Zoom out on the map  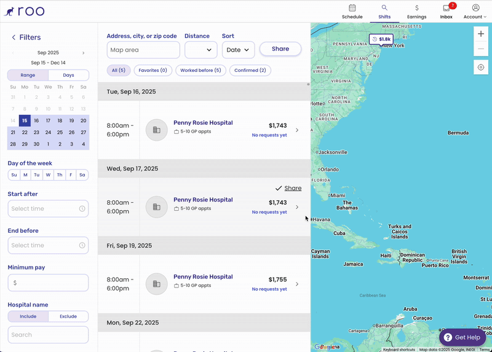point(481,49)
